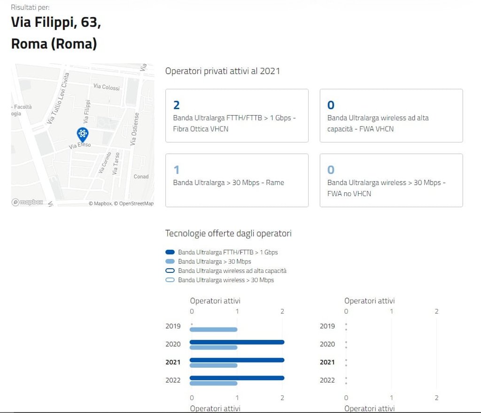Select the FWA no VHCN wireless card
The width and height of the screenshot is (481, 413).
pos(391,180)
